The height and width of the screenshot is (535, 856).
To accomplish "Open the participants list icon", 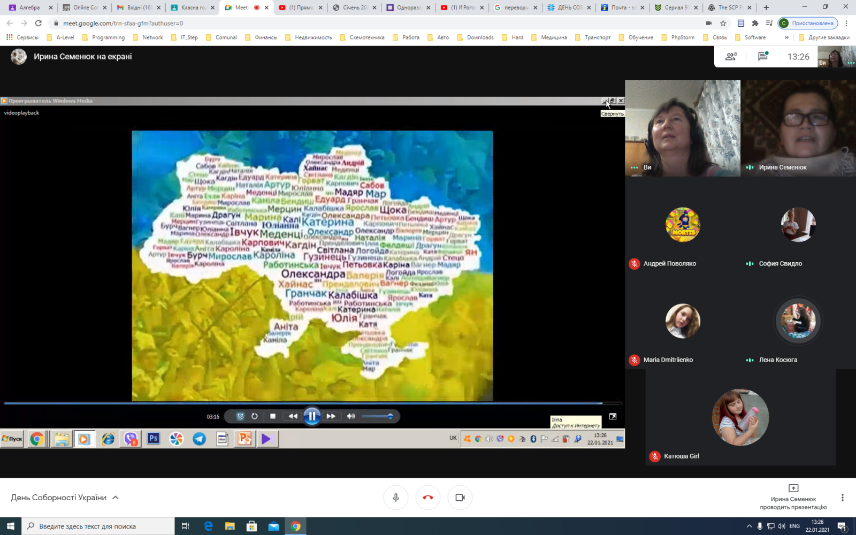I will click(731, 57).
